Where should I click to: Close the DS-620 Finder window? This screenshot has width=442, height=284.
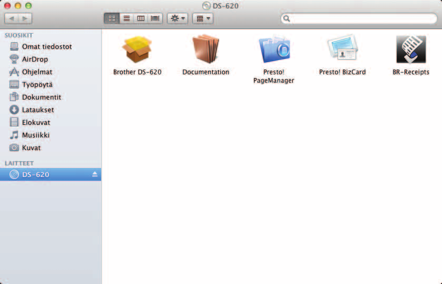(x=7, y=6)
